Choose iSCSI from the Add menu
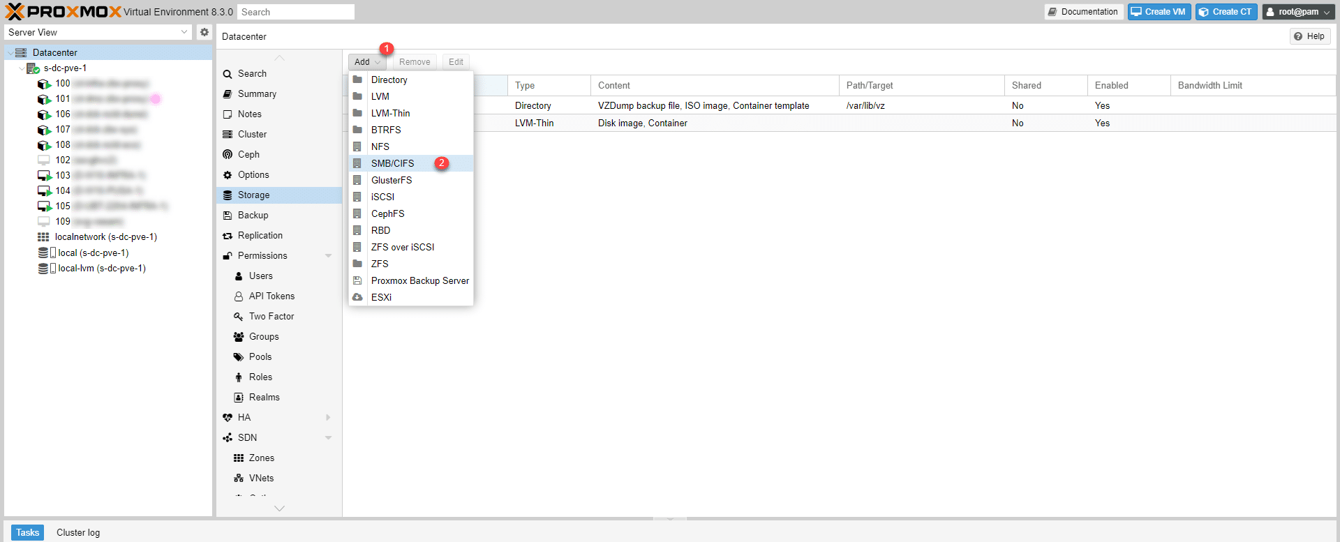The width and height of the screenshot is (1340, 542). click(x=411, y=197)
